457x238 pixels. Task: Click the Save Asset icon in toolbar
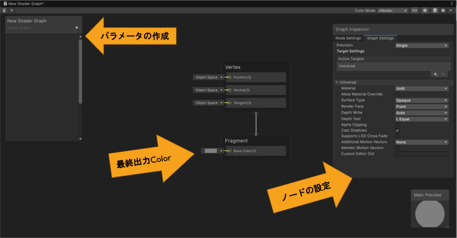pos(4,10)
